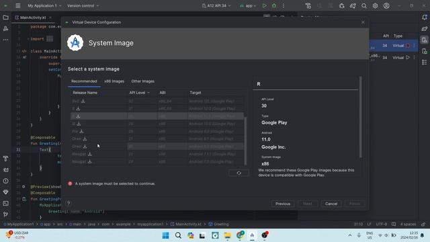Open Version Control branch icon in left sidebar
430x242 pixels.
pyautogui.click(x=5, y=214)
